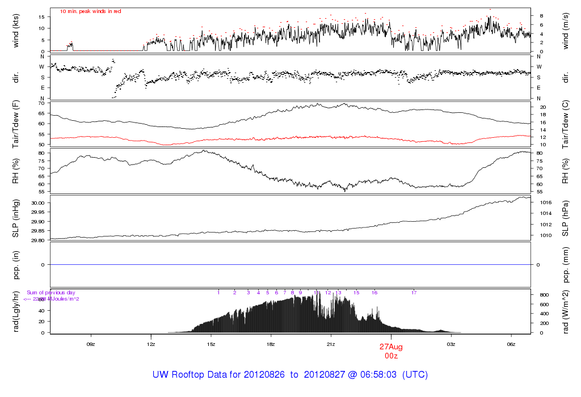
Task: Click the 'rad (W/m^2)' right axis label
Action: pos(565,311)
